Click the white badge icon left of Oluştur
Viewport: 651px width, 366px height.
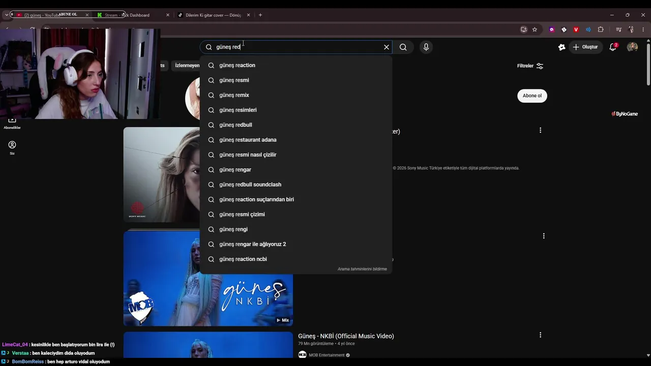(561, 47)
